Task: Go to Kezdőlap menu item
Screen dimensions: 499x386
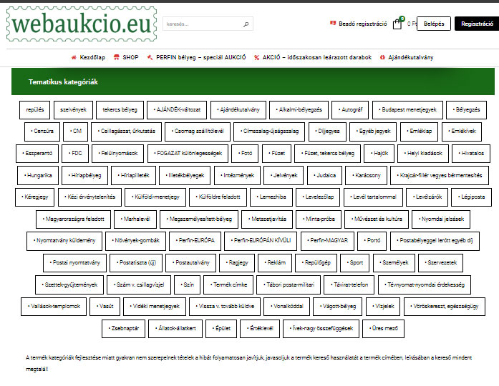Action: point(92,57)
